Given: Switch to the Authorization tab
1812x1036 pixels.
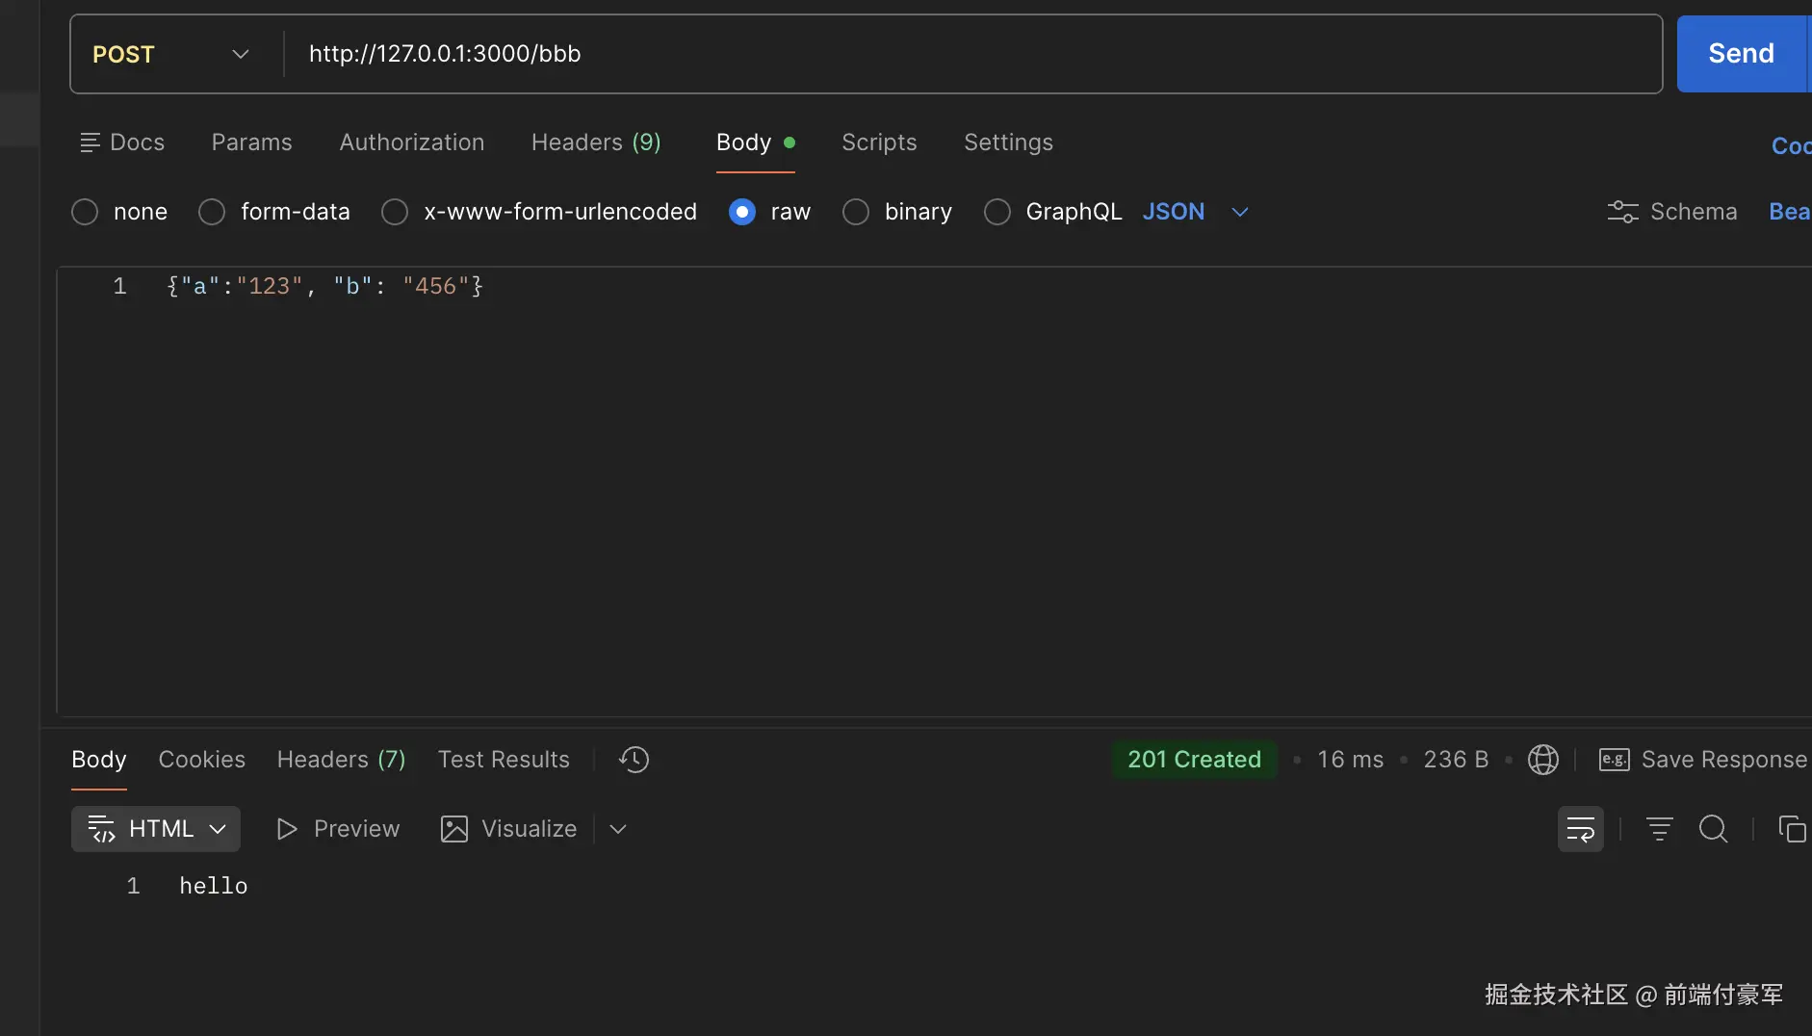Looking at the screenshot, I should pos(411,142).
